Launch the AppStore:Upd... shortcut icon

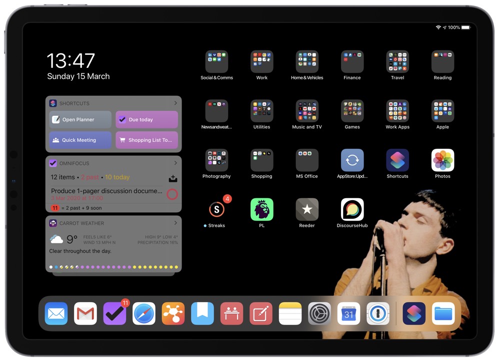coord(352,160)
